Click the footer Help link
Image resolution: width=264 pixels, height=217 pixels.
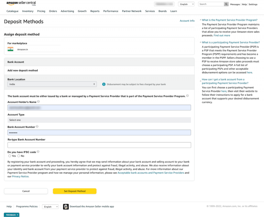9,206
